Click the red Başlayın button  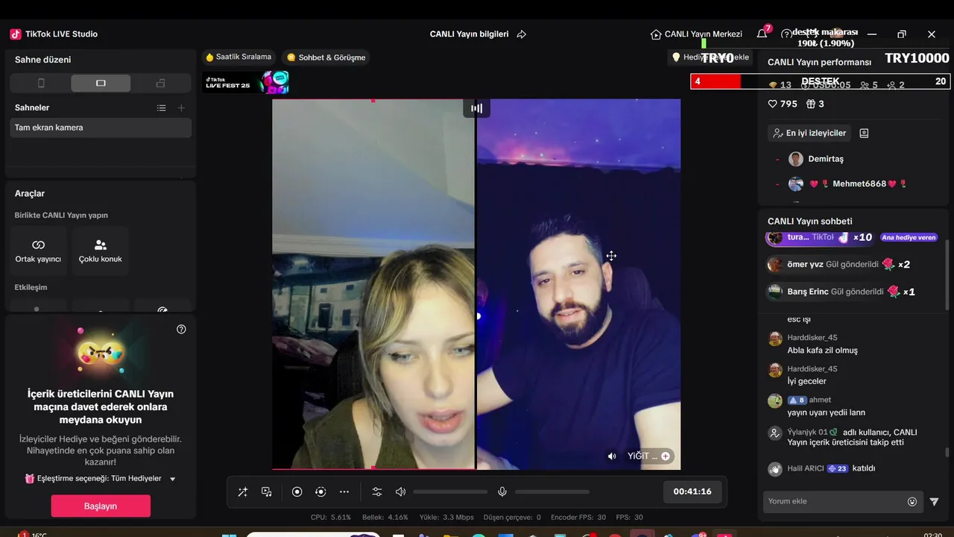(101, 506)
